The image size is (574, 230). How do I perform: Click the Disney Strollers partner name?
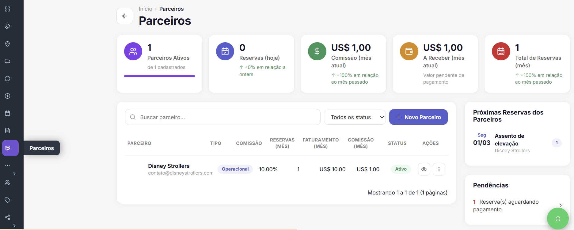click(169, 166)
